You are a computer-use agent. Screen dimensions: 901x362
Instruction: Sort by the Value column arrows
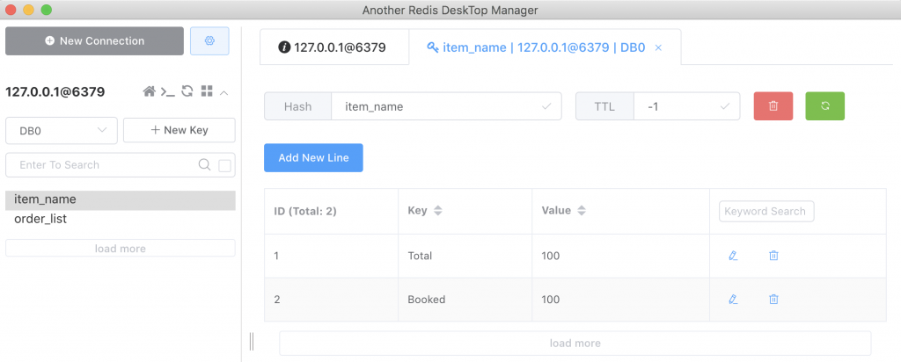[x=582, y=211]
